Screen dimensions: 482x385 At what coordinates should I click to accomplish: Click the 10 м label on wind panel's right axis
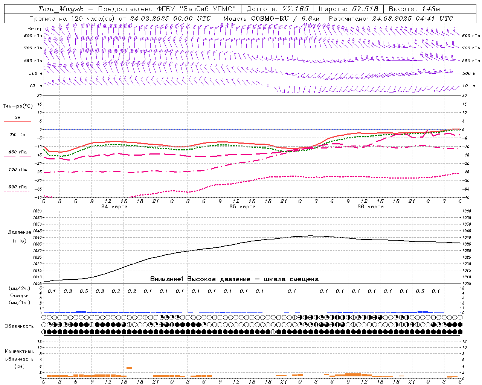click(468, 86)
